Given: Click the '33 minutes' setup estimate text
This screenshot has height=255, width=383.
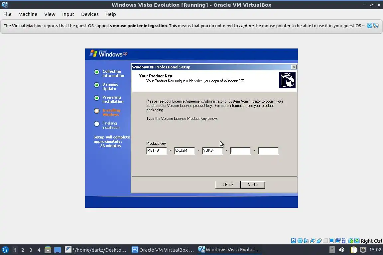Looking at the screenshot, I should (110, 146).
